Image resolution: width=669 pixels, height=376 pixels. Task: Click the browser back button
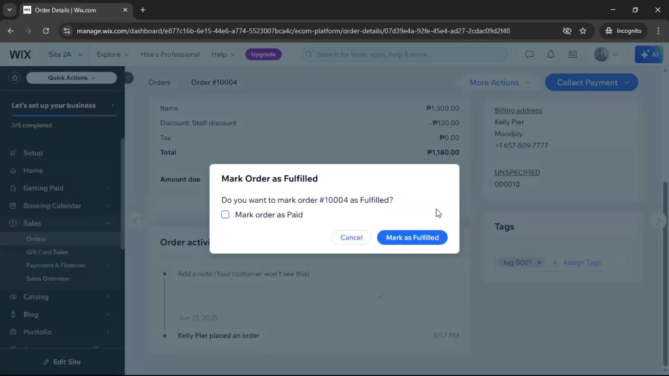click(x=11, y=31)
